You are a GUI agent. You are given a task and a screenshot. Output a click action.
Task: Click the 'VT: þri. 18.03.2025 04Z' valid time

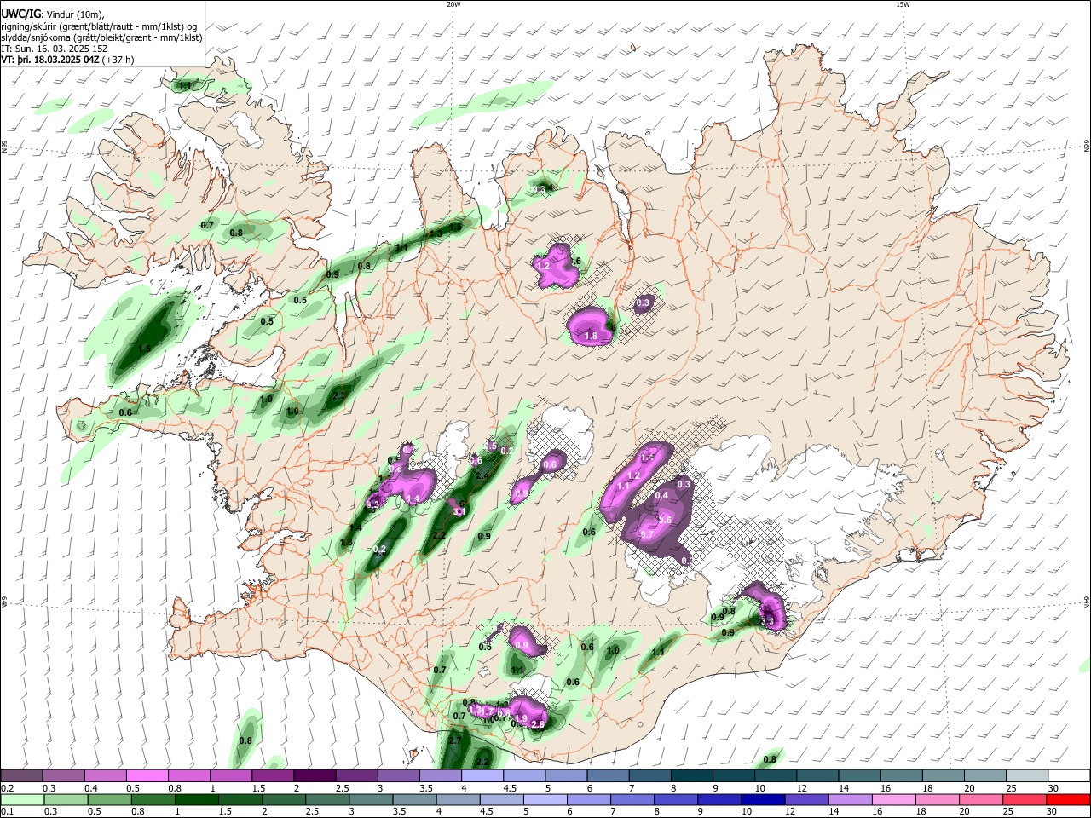[50, 60]
